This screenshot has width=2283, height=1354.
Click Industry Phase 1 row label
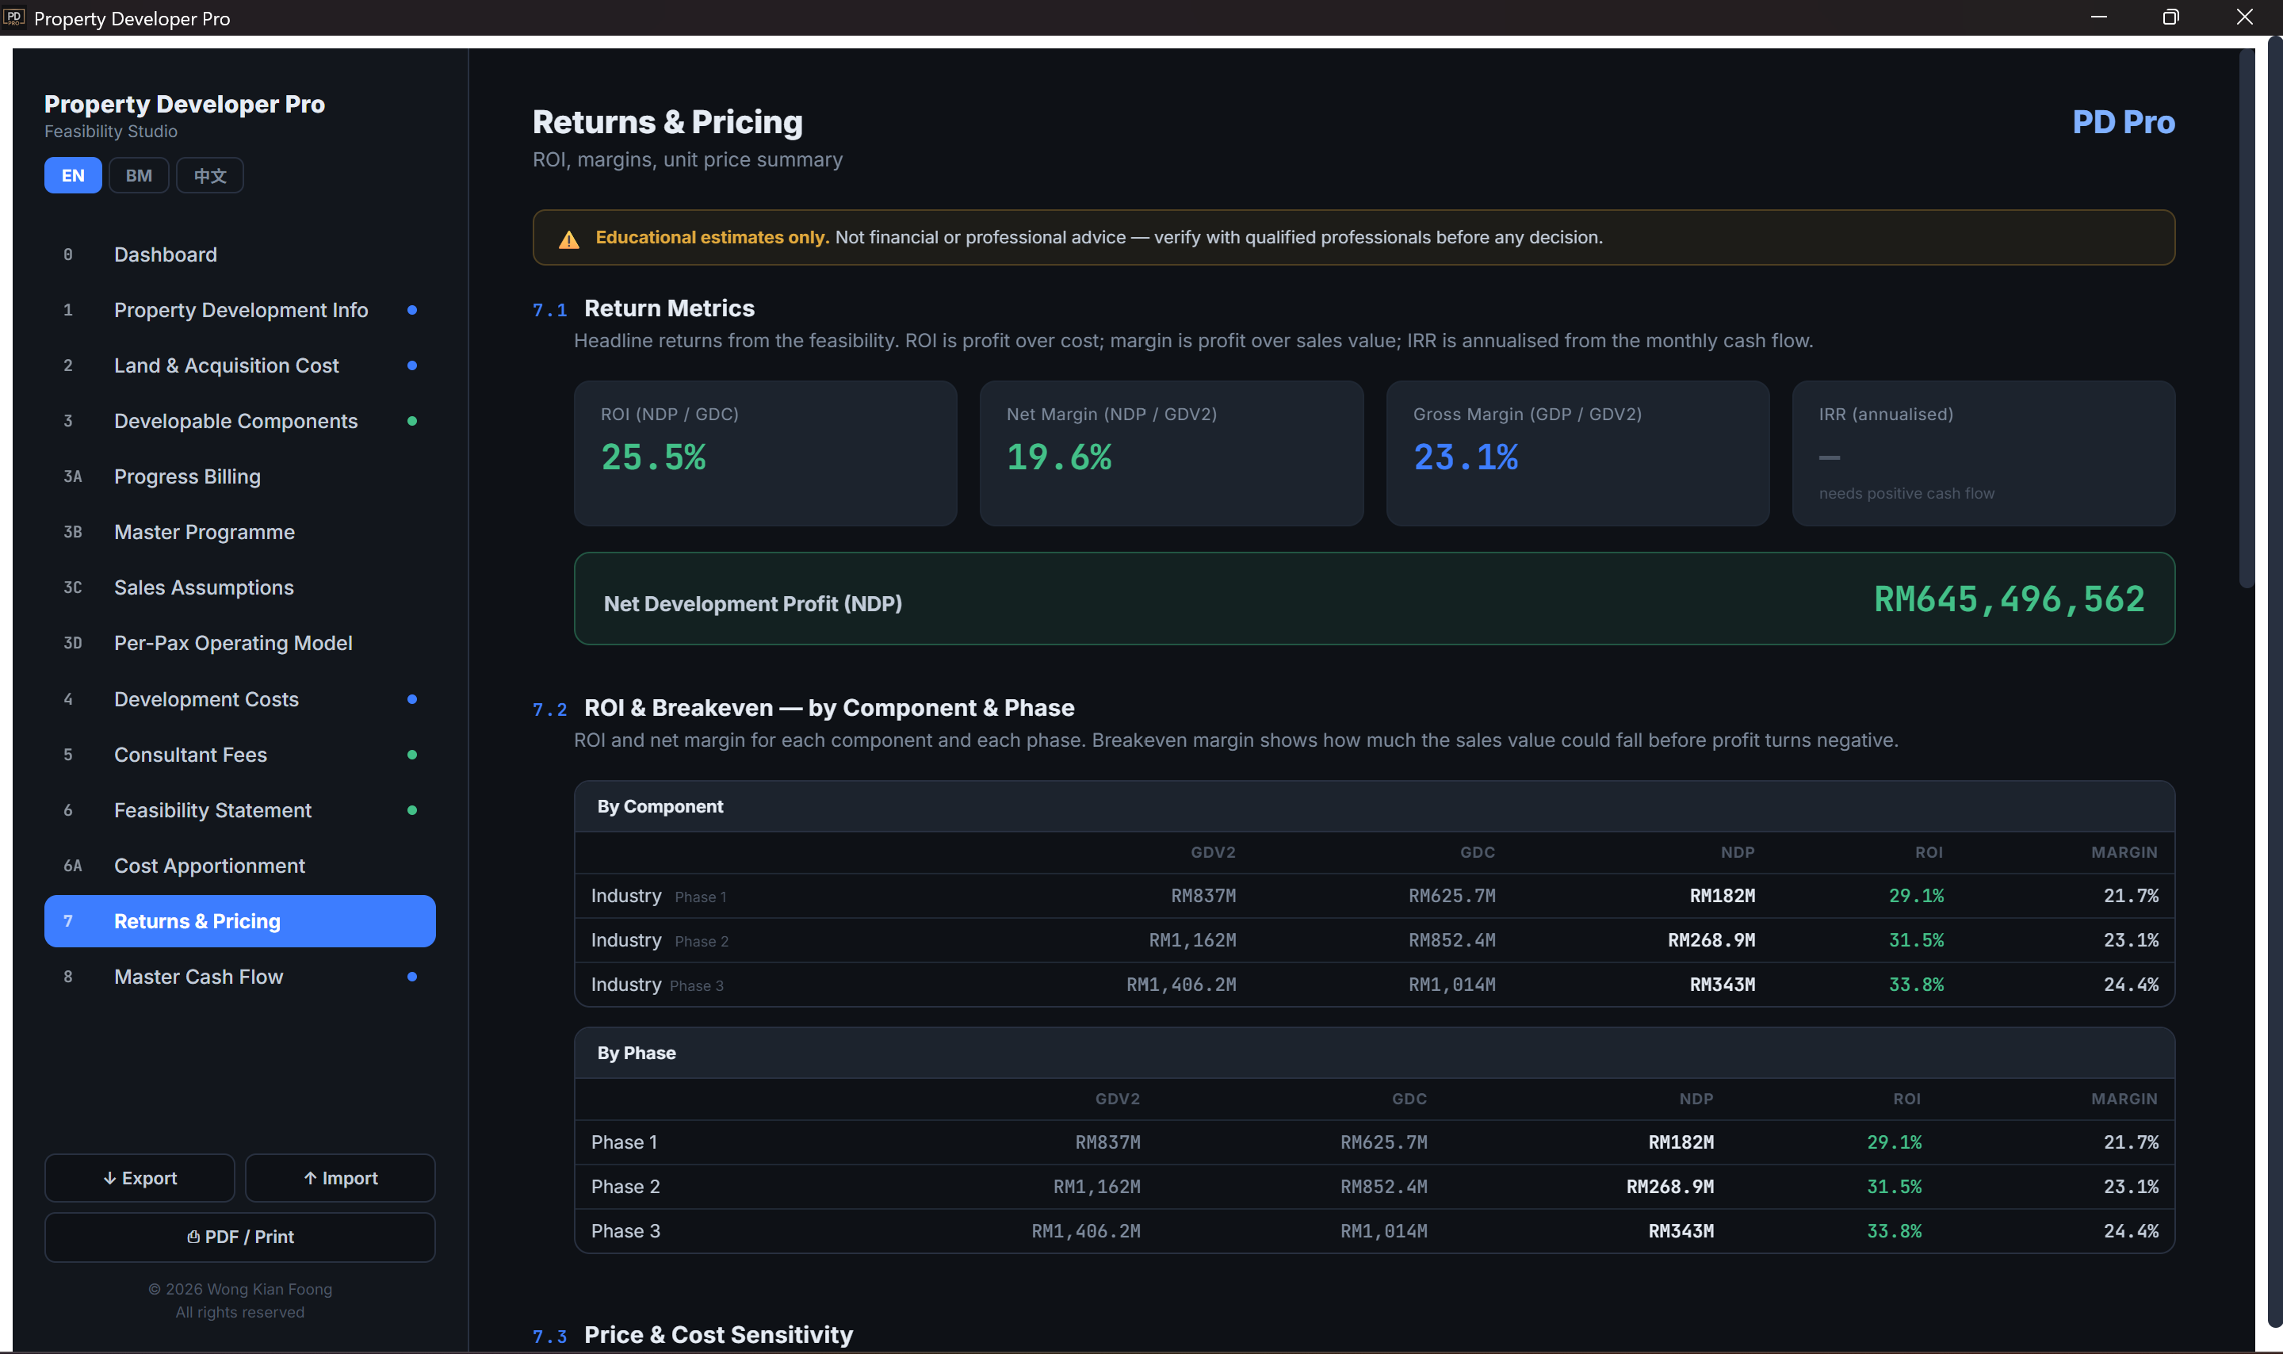pos(659,896)
